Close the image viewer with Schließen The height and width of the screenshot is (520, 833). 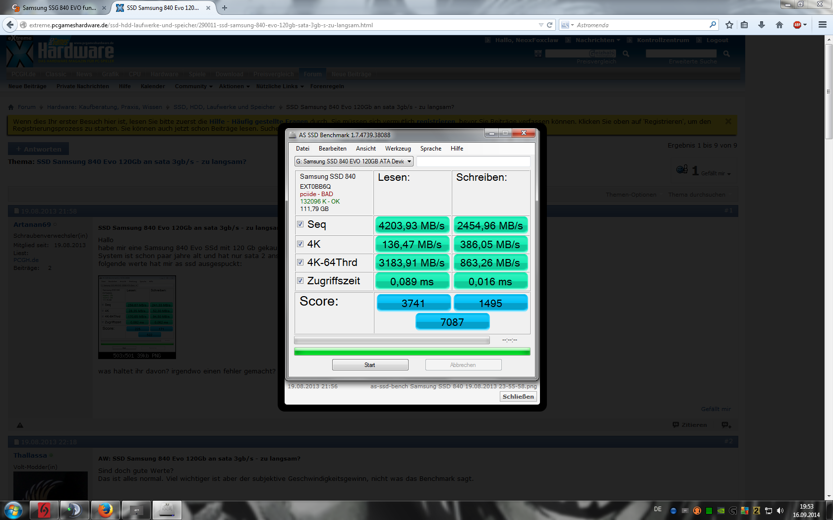(x=518, y=397)
